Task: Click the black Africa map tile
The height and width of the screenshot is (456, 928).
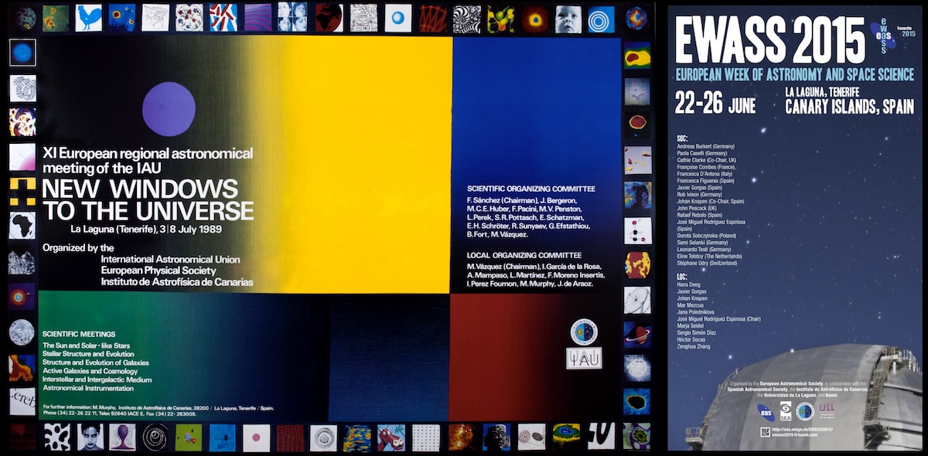Action: [22, 226]
